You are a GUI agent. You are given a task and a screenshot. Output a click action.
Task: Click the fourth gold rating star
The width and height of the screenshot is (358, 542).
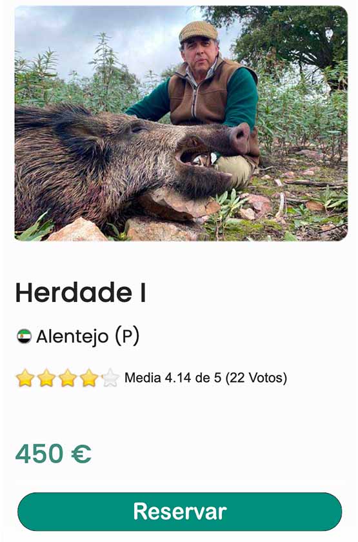click(89, 378)
